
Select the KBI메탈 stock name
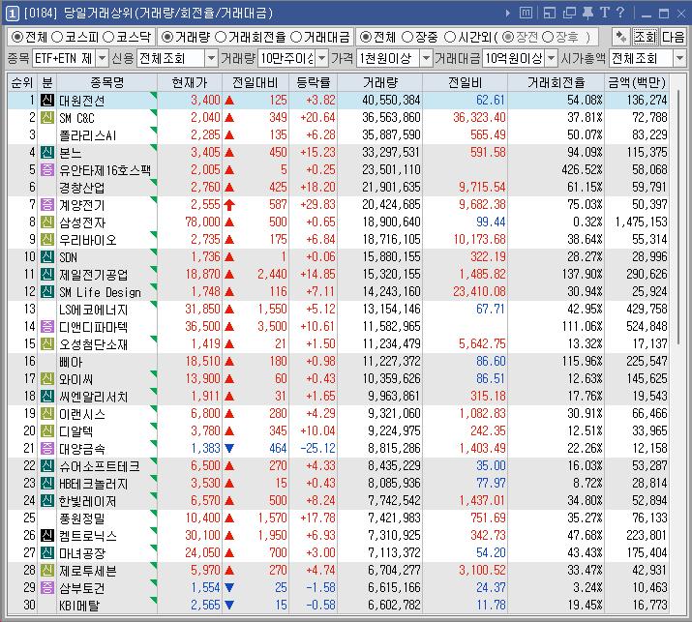point(79,606)
